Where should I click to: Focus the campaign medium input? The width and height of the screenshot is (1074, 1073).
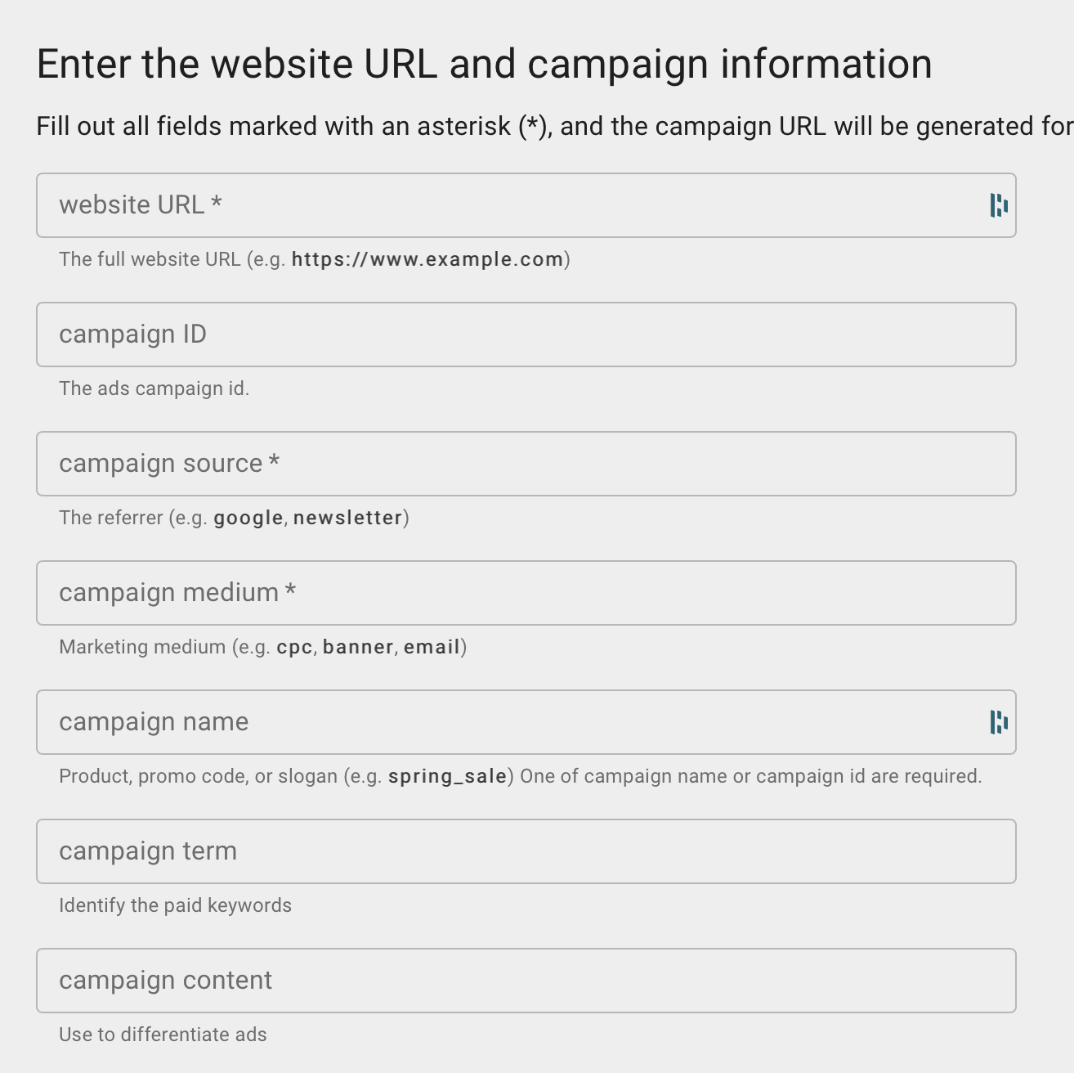pyautogui.click(x=525, y=593)
